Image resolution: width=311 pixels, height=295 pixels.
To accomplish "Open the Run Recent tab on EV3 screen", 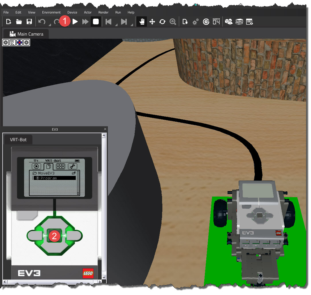I will click(36, 166).
